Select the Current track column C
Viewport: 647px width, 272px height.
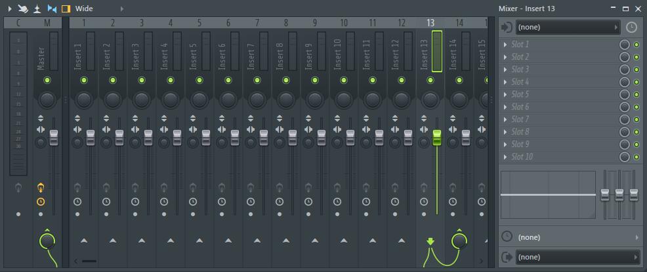(18, 23)
